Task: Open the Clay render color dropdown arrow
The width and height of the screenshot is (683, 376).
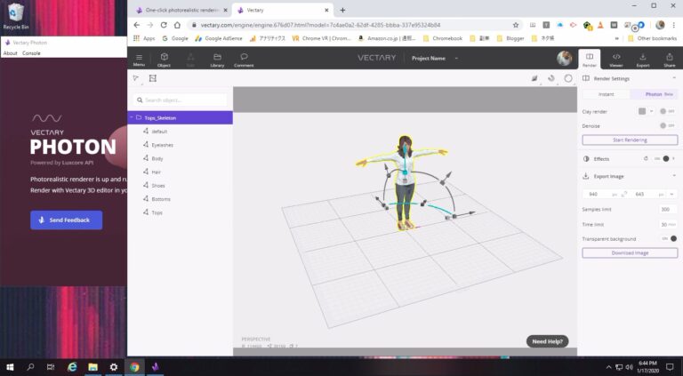Action: 652,111
